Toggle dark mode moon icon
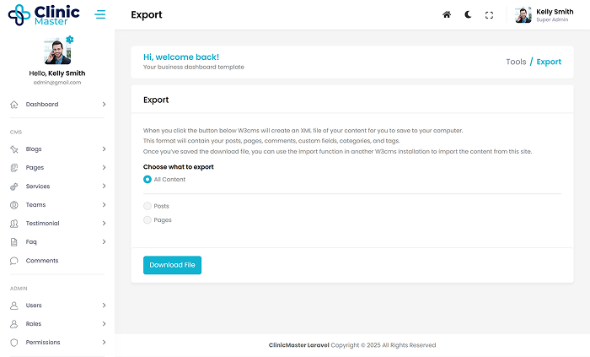 click(x=468, y=15)
